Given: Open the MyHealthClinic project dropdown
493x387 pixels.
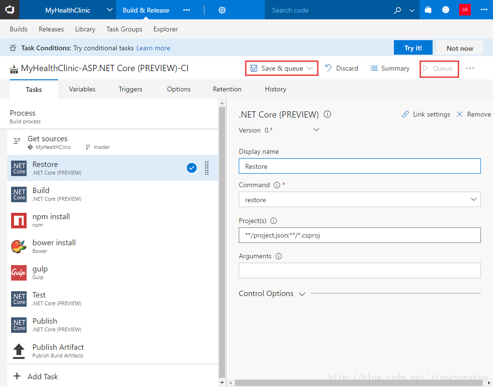Looking at the screenshot, I should click(x=109, y=10).
